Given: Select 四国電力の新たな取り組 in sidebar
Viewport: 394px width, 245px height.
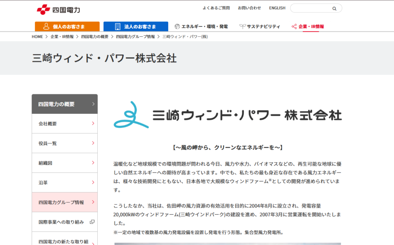Looking at the screenshot, I should pyautogui.click(x=65, y=238).
